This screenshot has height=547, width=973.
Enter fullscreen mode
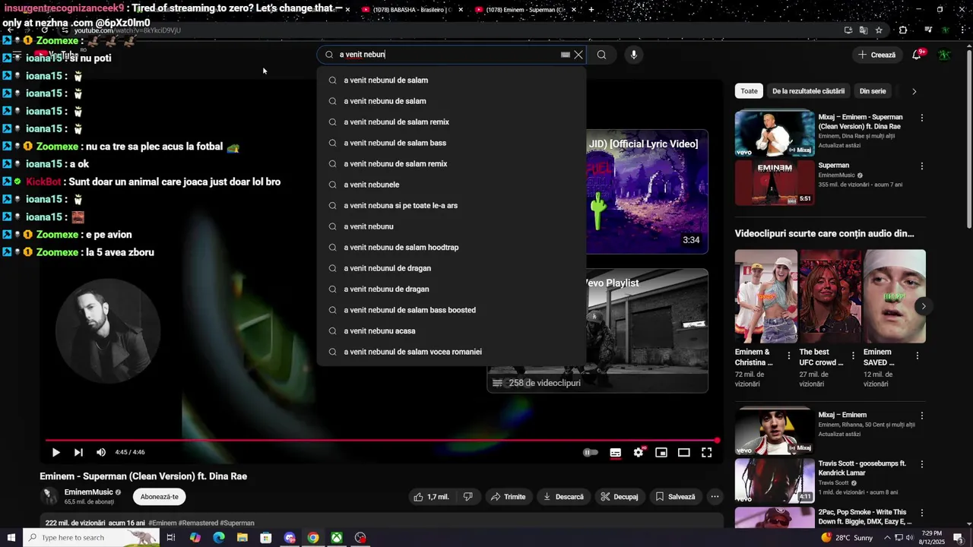pos(706,452)
